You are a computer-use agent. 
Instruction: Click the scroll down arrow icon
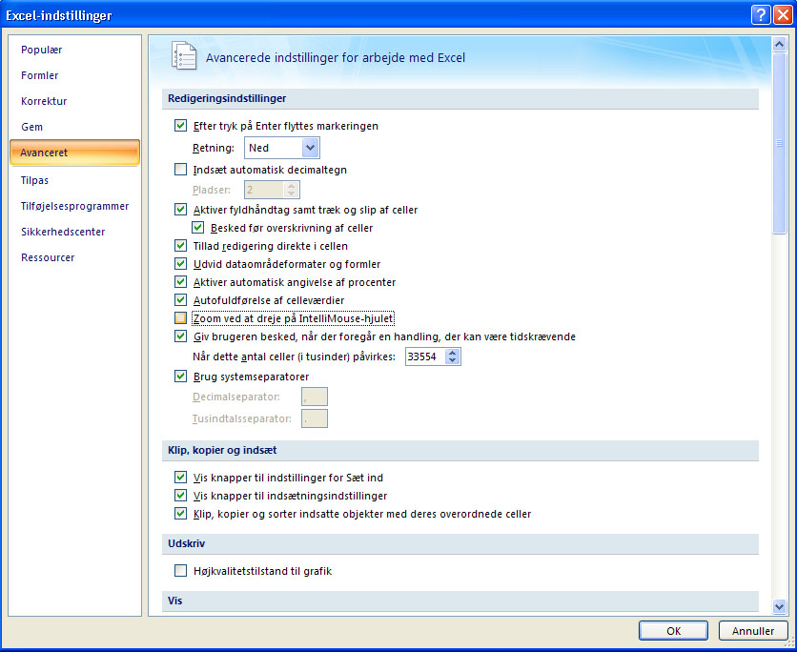(779, 605)
